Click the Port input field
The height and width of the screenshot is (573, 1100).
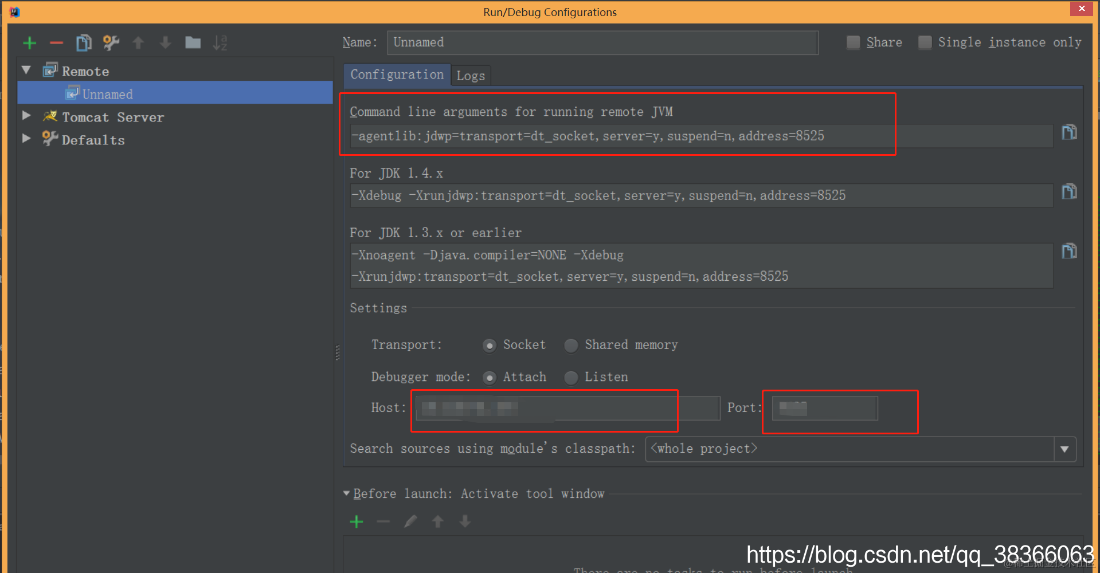point(825,408)
